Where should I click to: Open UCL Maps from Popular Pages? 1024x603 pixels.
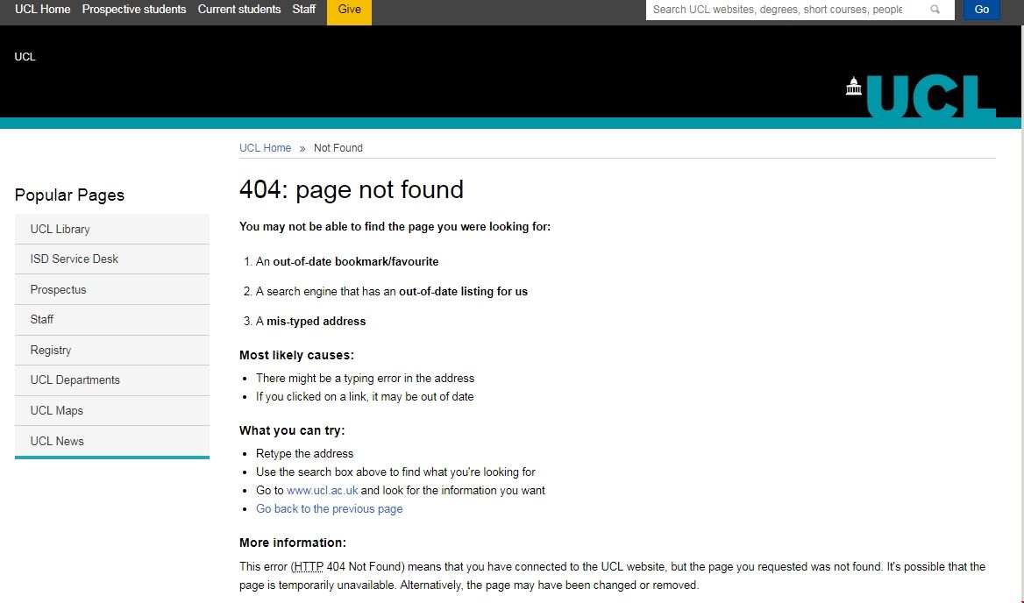coord(57,410)
